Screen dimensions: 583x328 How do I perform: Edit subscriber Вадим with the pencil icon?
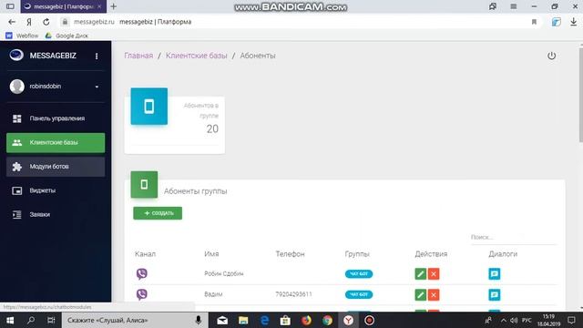click(x=421, y=295)
